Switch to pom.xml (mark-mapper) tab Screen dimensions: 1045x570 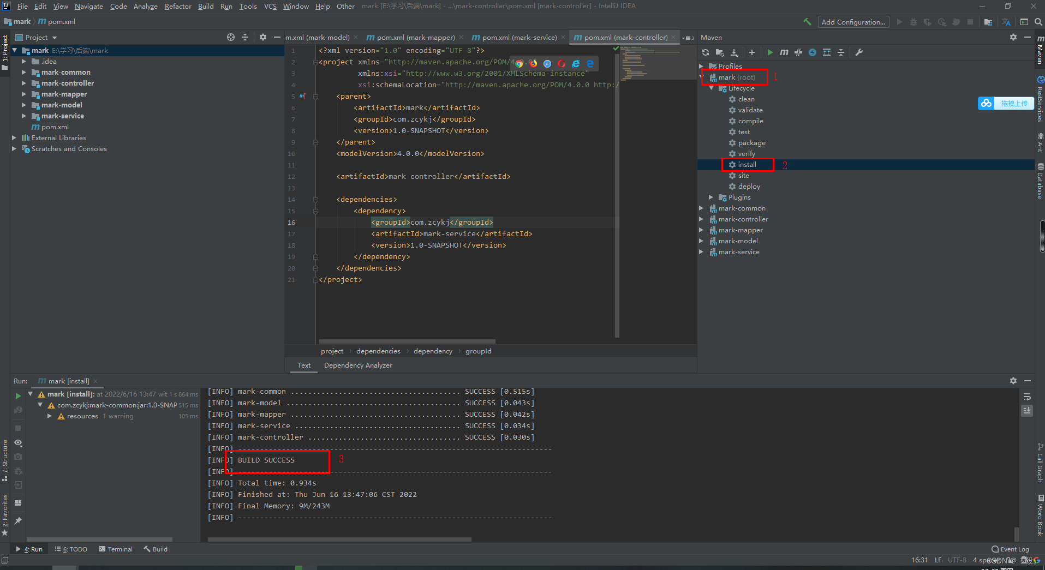[415, 37]
